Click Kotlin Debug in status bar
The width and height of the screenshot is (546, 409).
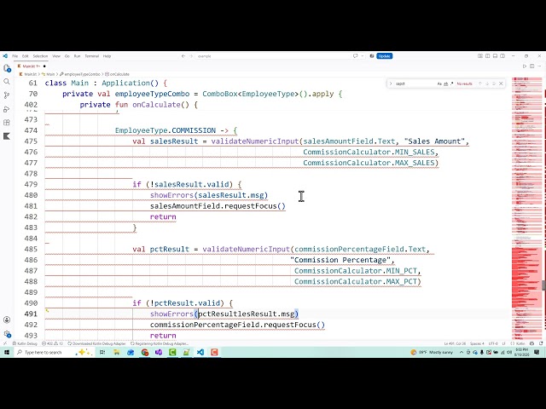pyautogui.click(x=25, y=343)
